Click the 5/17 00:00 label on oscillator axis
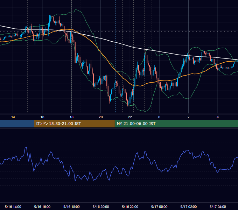The height and width of the screenshot is (210, 238). [x=159, y=206]
